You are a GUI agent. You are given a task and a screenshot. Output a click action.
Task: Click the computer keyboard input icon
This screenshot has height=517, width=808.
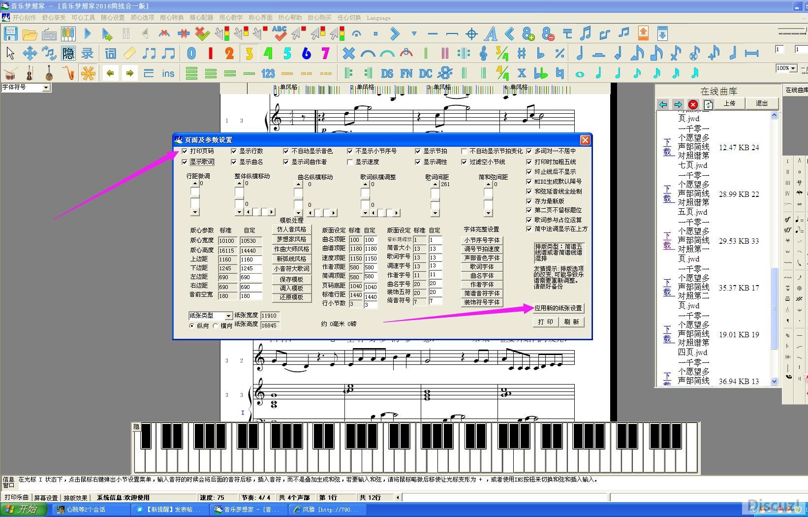tap(49, 34)
